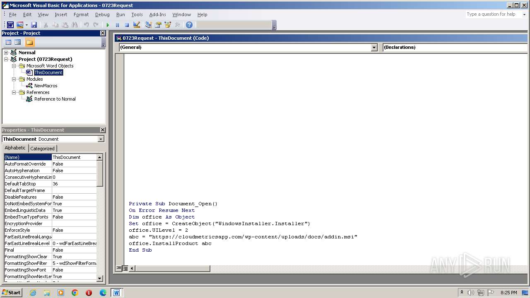The width and height of the screenshot is (530, 298).
Task: Click the Type a question for help box
Action: click(x=493, y=14)
